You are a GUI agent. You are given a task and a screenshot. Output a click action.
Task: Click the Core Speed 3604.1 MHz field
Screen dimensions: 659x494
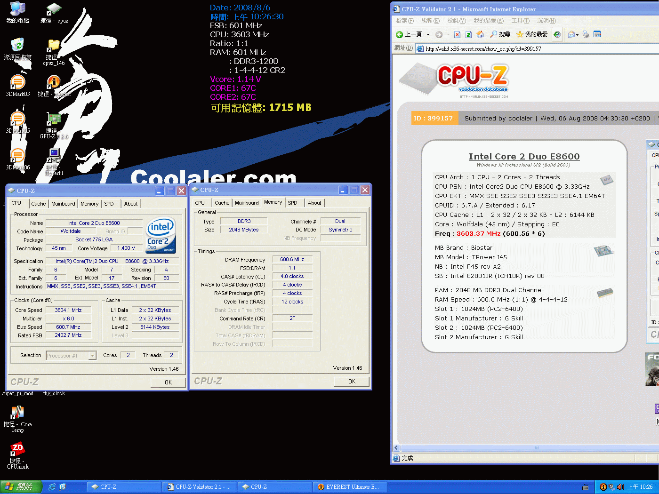pyautogui.click(x=68, y=311)
